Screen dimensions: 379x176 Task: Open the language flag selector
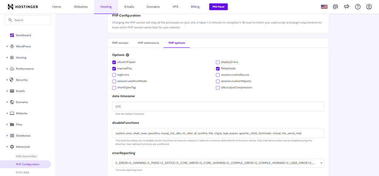tap(324, 7)
